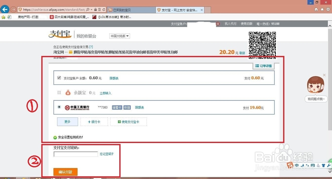Open browser home page icon
This screenshot has height=179, width=332.
316,9
